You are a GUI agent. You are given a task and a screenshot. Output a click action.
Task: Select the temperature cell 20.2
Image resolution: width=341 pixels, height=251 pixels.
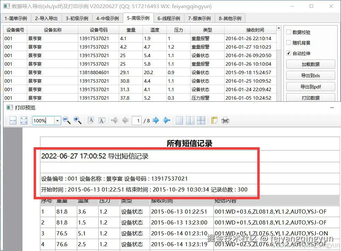pos(155,72)
